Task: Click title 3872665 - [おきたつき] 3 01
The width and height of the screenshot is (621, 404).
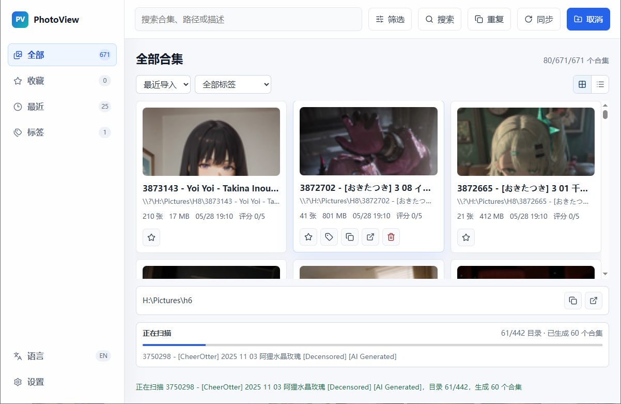Action: [522, 188]
